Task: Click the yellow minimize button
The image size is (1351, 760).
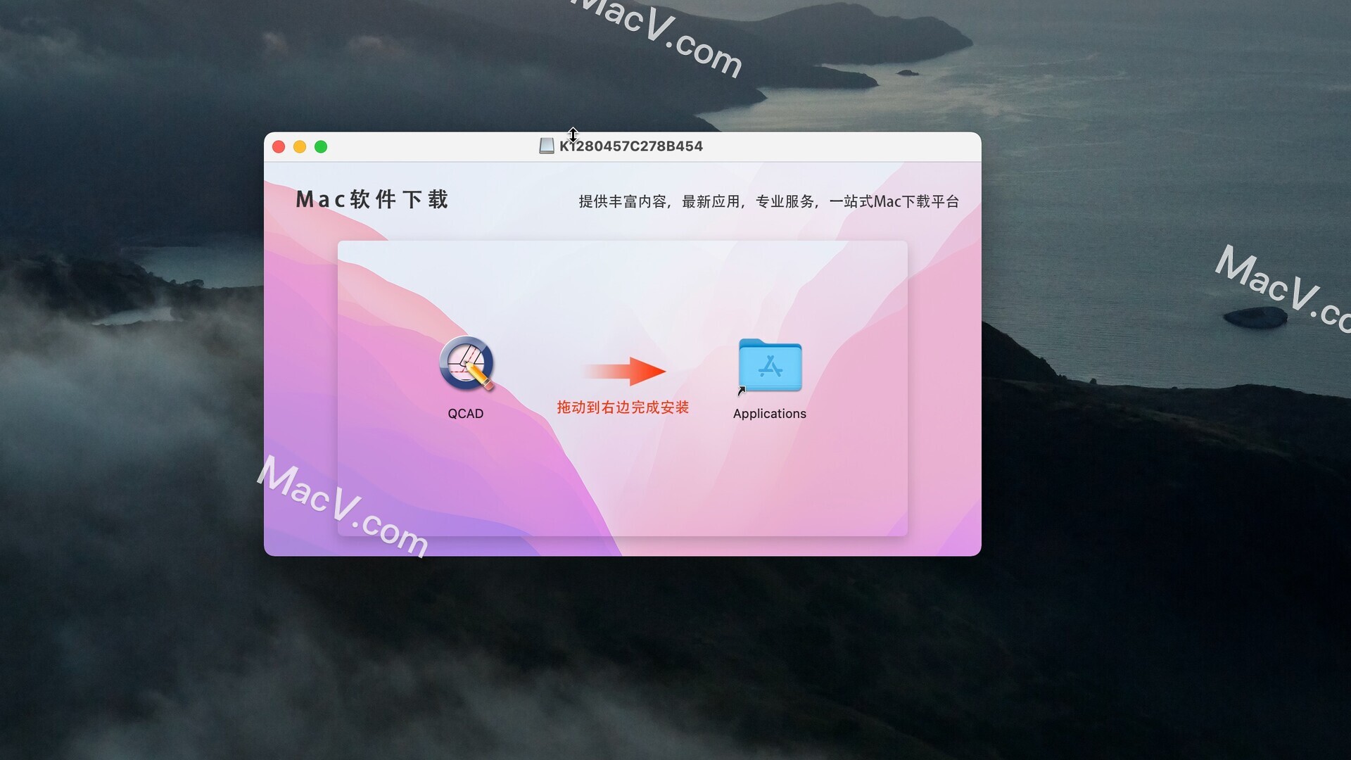Action: 299,146
